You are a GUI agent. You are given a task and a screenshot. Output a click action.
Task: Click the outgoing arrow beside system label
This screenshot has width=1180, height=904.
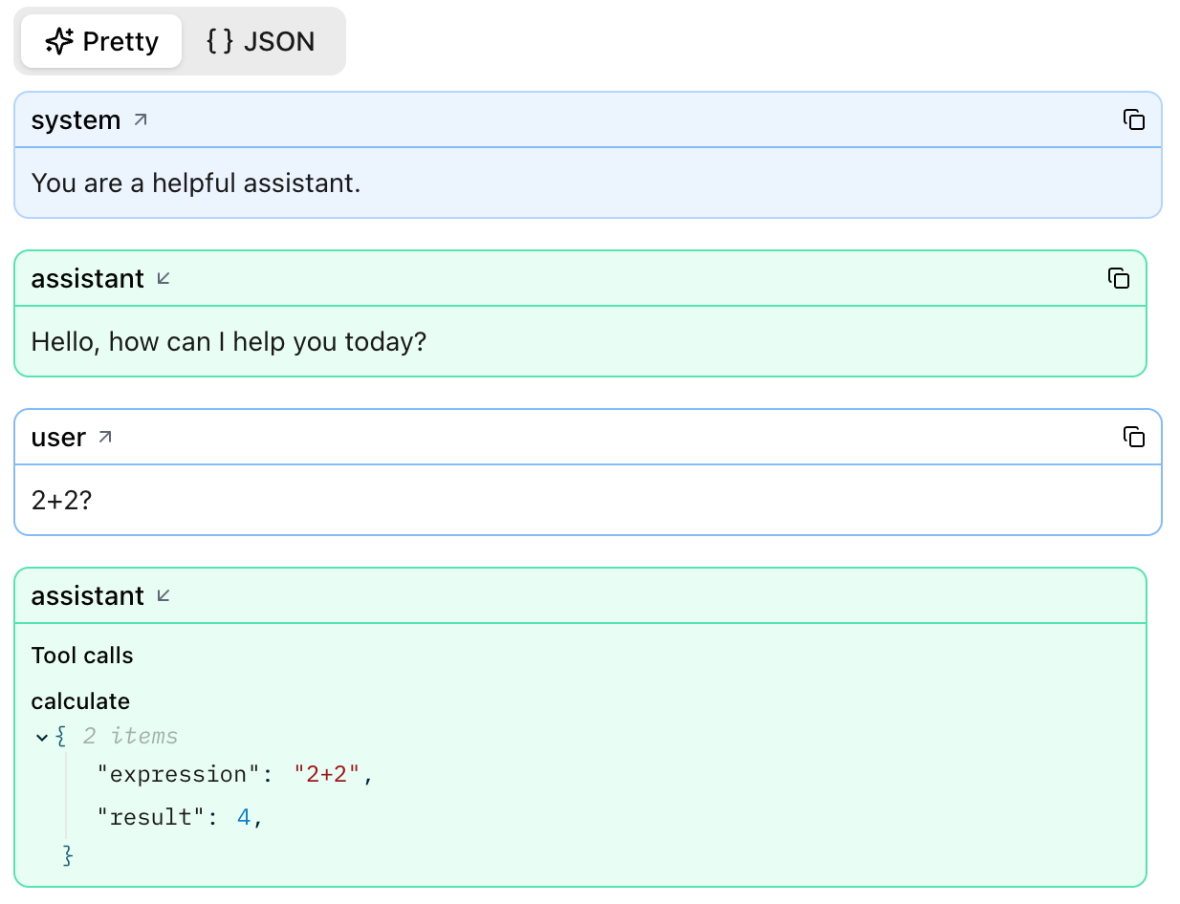click(x=141, y=119)
